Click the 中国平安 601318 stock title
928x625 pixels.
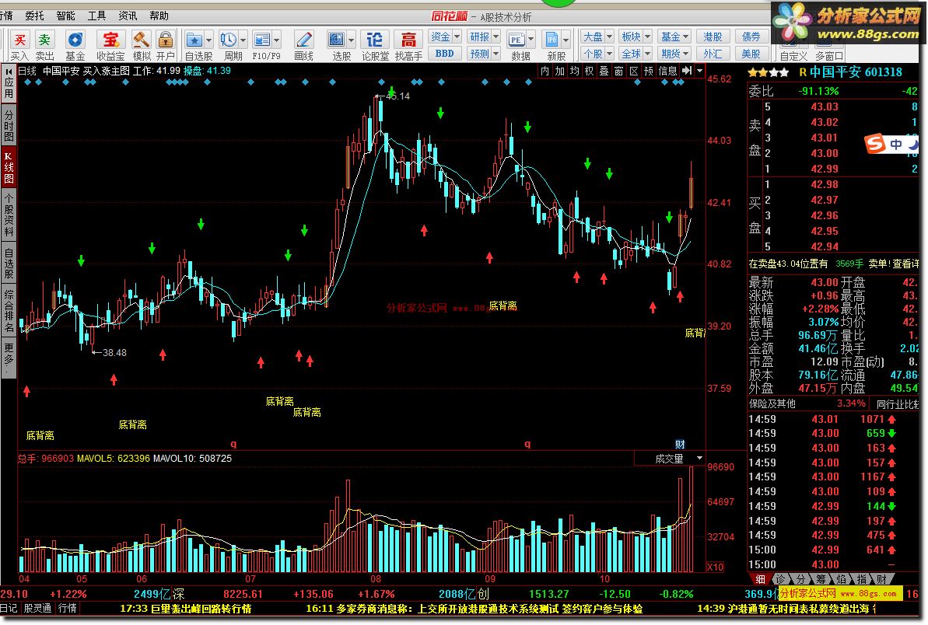click(856, 72)
